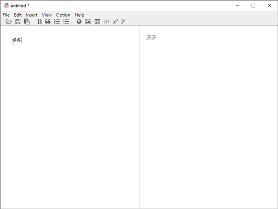The height and width of the screenshot is (209, 278).
Task: Close the untitled window
Action: [270, 6]
